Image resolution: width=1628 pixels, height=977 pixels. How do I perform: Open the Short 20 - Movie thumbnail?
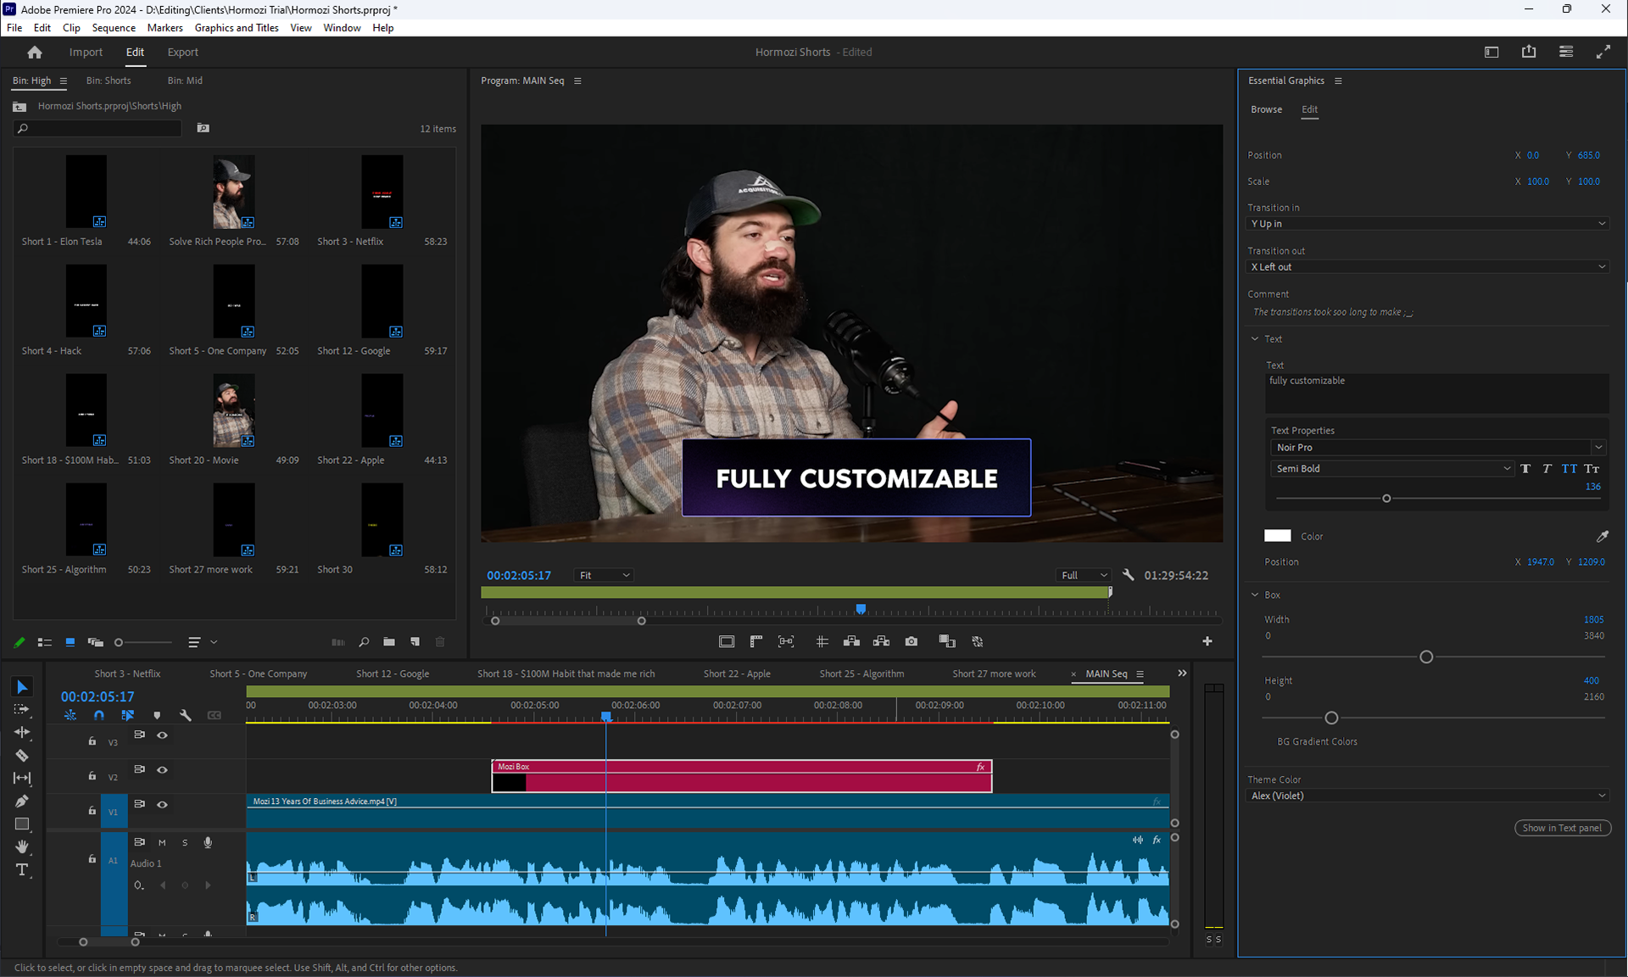tap(233, 410)
